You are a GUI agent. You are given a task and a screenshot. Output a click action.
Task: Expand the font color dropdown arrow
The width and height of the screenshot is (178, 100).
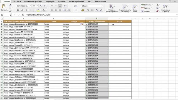pyautogui.click(x=46, y=10)
